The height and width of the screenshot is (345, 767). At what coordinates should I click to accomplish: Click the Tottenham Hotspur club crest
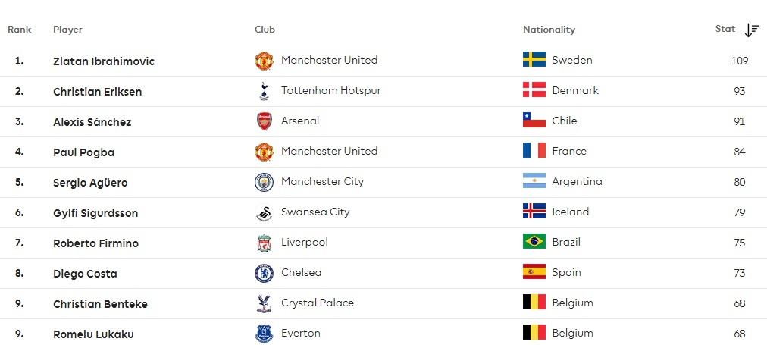point(264,91)
